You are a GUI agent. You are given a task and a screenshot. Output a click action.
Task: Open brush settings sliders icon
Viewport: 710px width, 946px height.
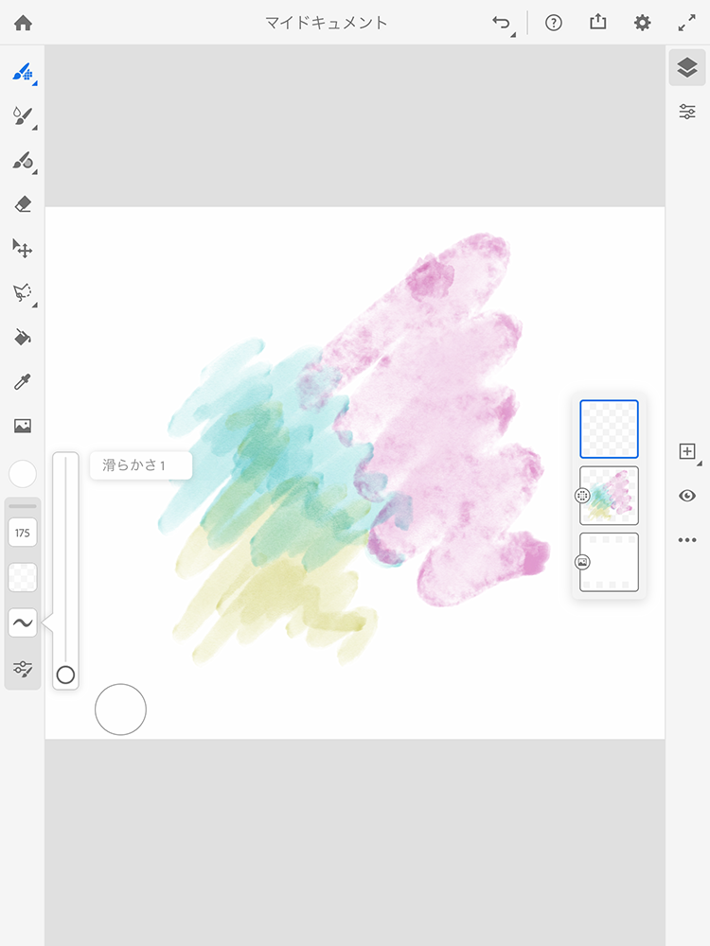click(x=23, y=669)
